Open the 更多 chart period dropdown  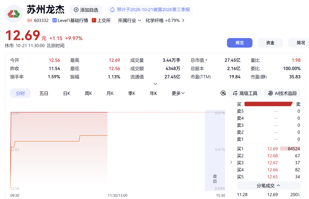[x=178, y=93]
